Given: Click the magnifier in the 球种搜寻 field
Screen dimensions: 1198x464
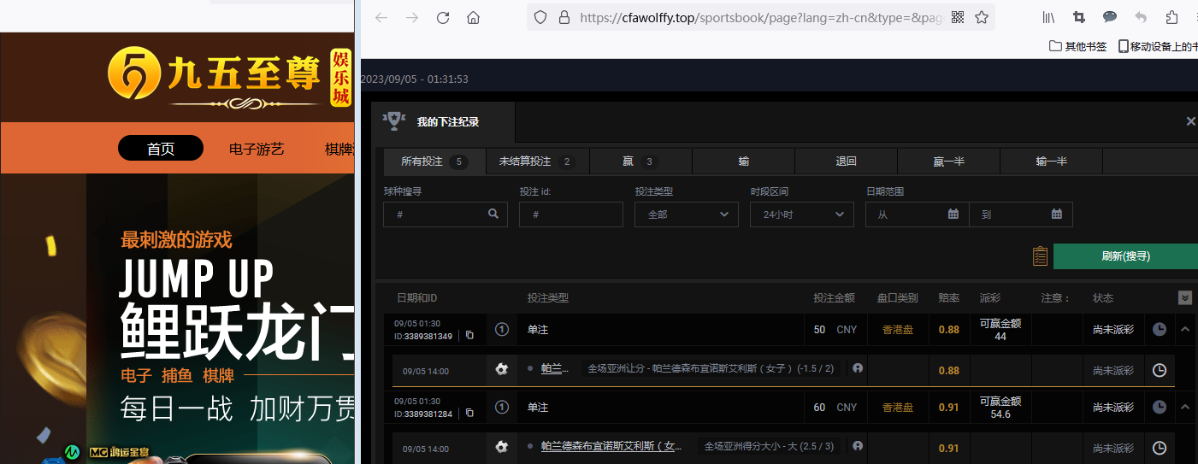Looking at the screenshot, I should pyautogui.click(x=493, y=214).
